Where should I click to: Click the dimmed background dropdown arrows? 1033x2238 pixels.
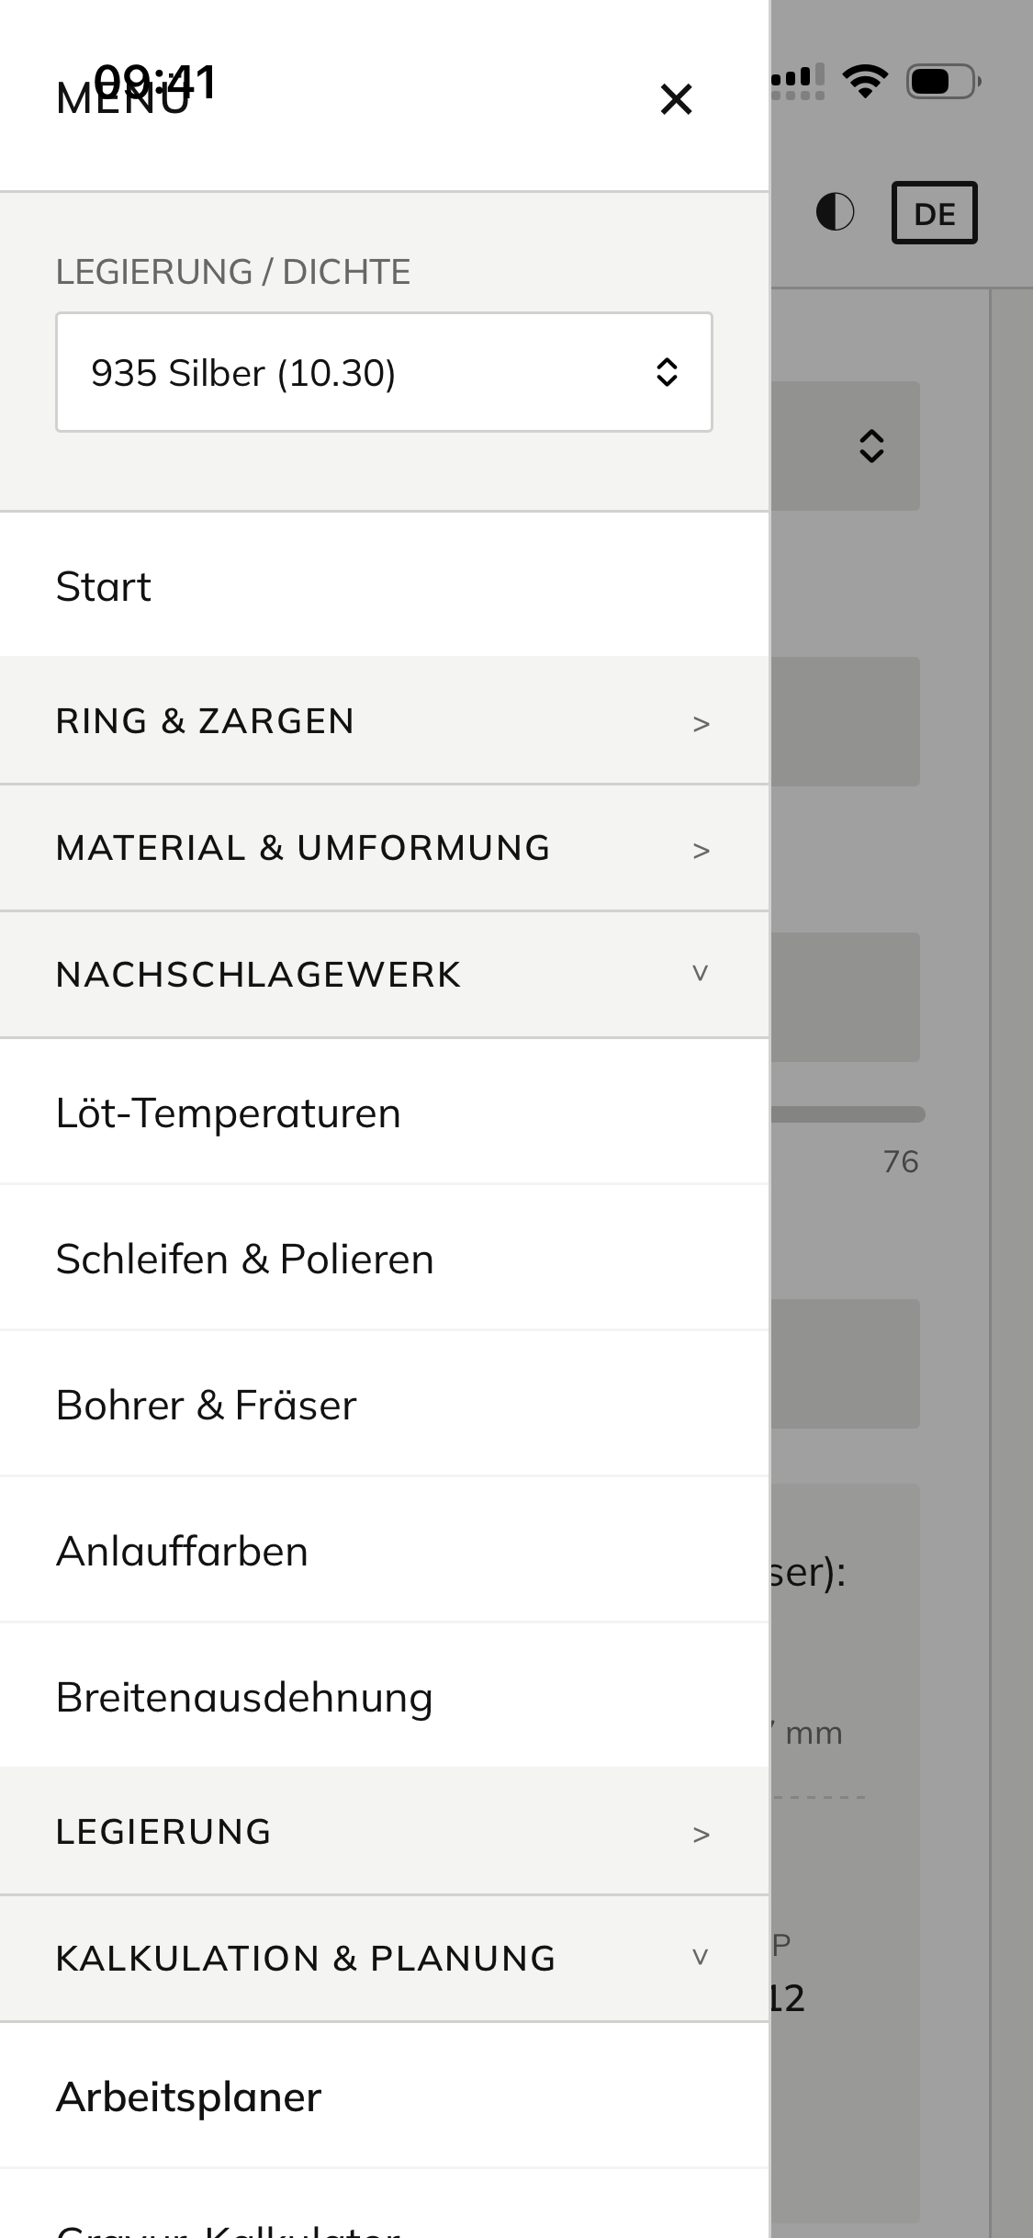pyautogui.click(x=870, y=446)
